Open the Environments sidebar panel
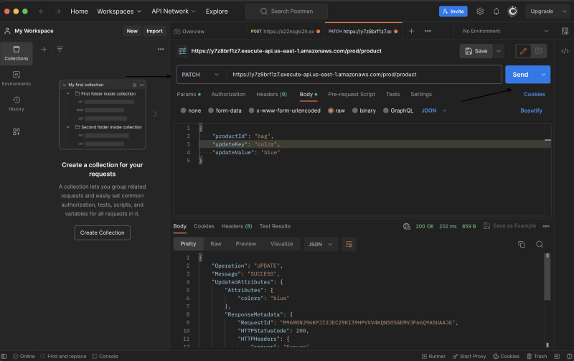 (x=16, y=78)
